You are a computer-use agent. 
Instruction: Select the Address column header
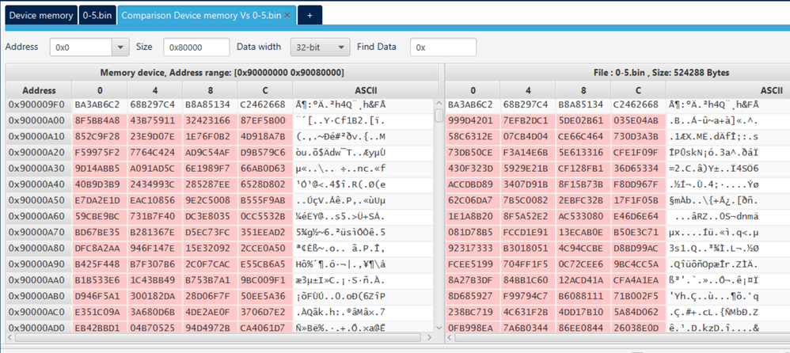[x=39, y=91]
